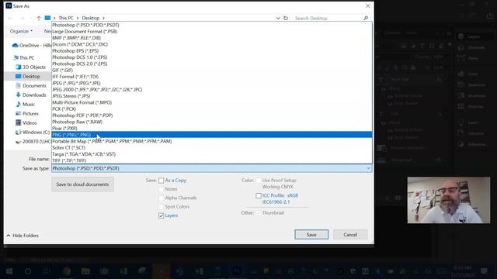Open Videos folder in sidebar
Image resolution: width=497 pixels, height=279 pixels.
pyautogui.click(x=26, y=122)
